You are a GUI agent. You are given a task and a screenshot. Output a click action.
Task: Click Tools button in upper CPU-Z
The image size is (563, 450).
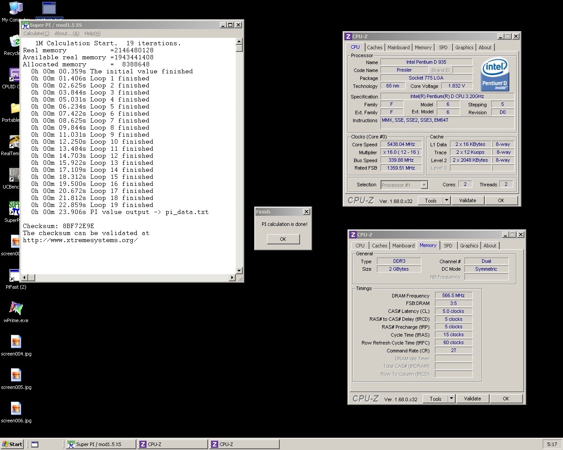[431, 200]
